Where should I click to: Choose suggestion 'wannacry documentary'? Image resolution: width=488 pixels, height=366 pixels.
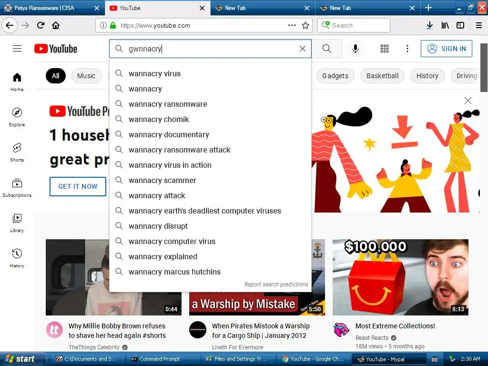210,135
